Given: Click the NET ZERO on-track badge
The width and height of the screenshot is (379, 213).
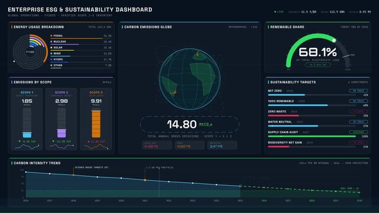Looking at the screenshot, I should pos(358,91).
